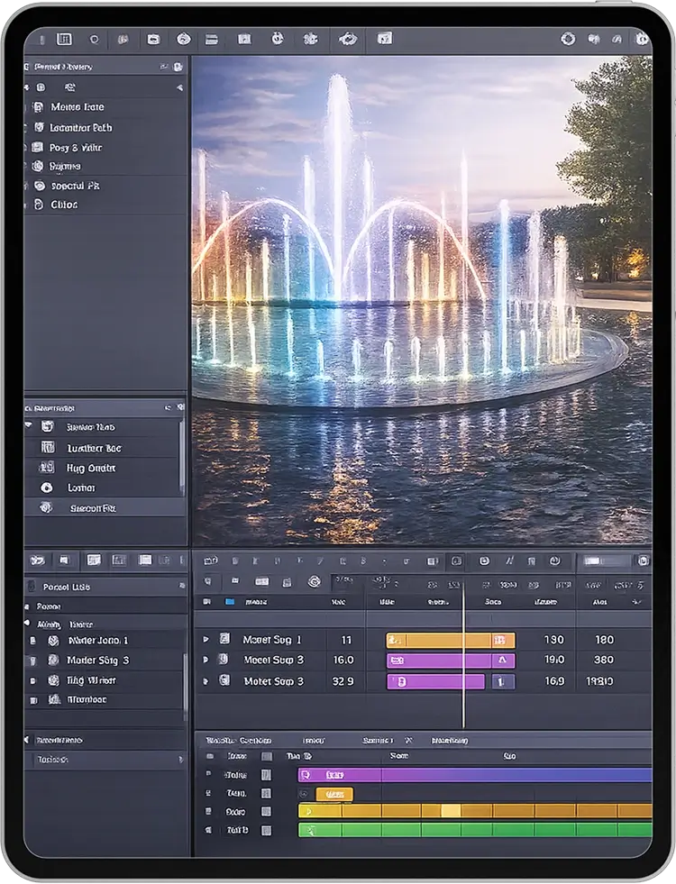This screenshot has width=676, height=884.
Task: Click the spiral target icon in timeline toolbar
Action: pyautogui.click(x=314, y=581)
